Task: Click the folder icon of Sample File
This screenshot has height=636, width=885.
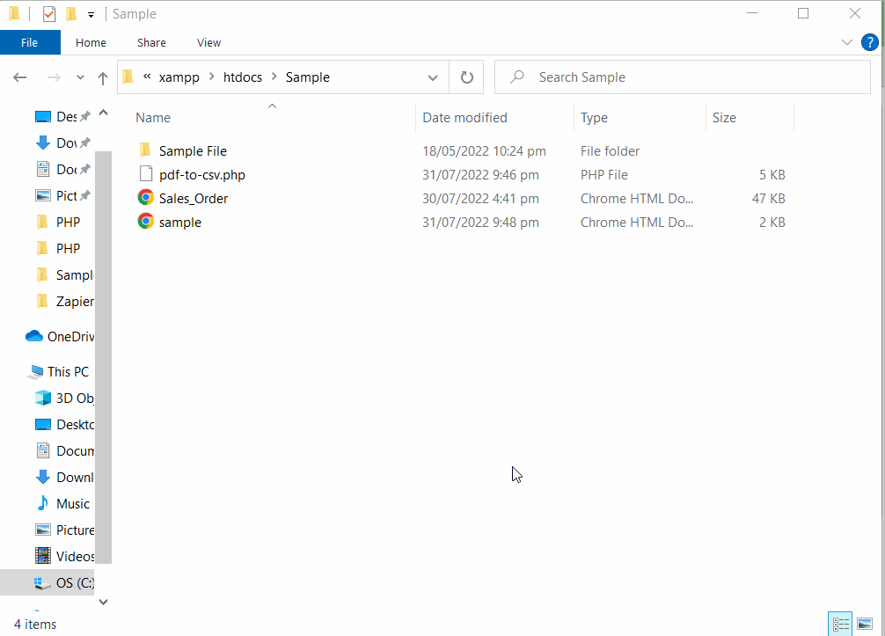Action: tap(146, 150)
